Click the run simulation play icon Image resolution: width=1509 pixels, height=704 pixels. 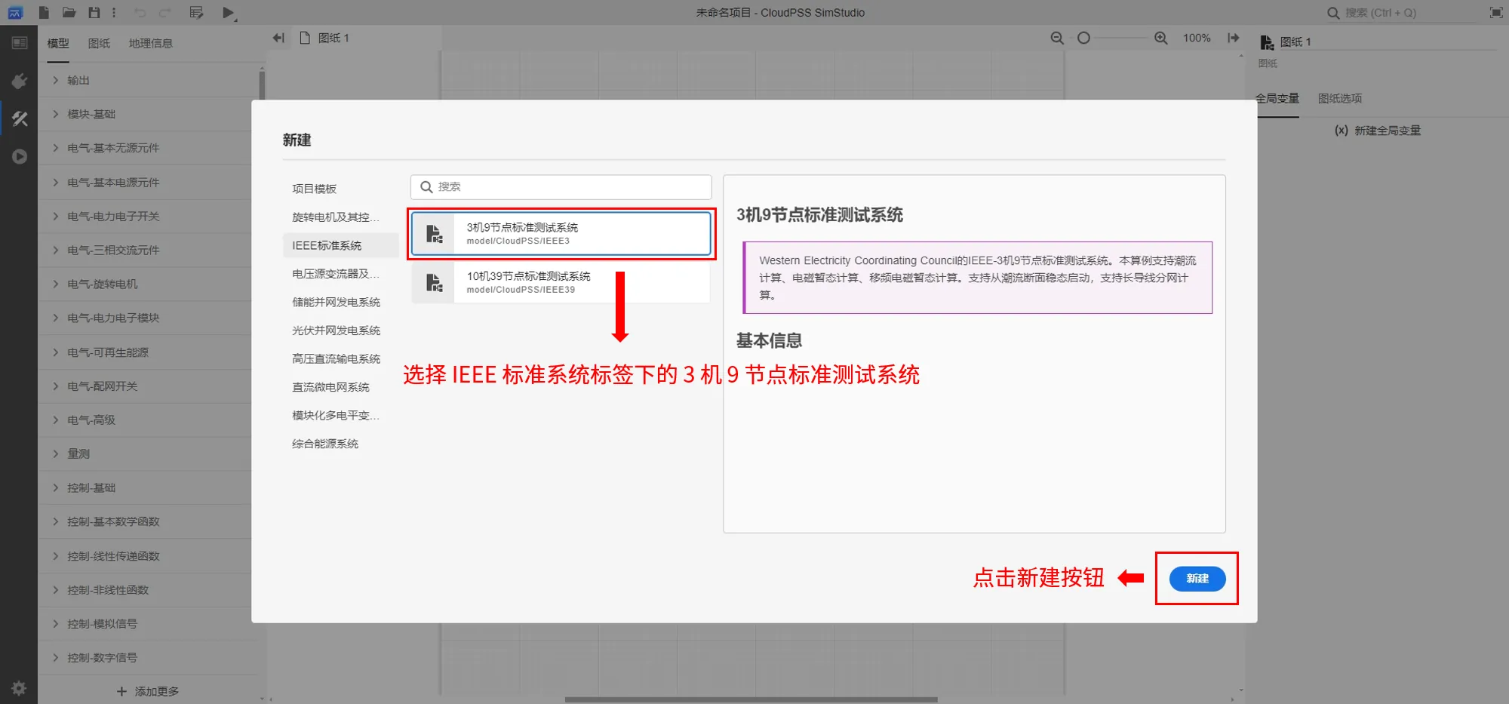(229, 13)
